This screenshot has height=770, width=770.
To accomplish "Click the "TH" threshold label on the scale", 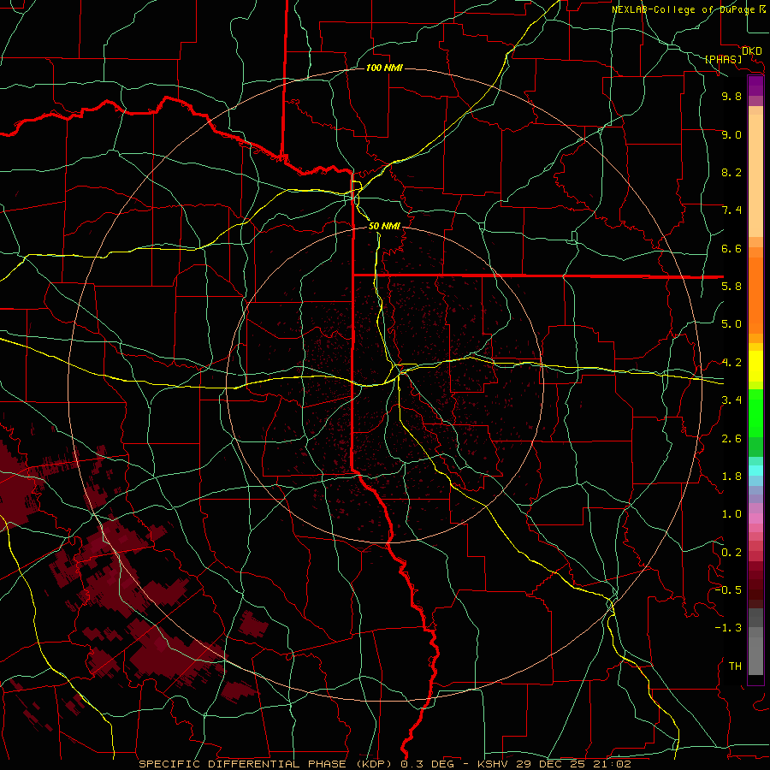I will click(735, 666).
